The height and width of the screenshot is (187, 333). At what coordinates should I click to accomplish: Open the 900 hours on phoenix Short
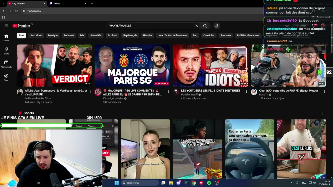click(197, 149)
